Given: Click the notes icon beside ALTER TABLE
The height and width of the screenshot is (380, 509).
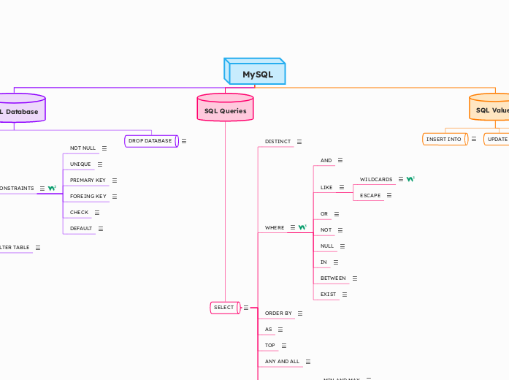Looking at the screenshot, I should pyautogui.click(x=38, y=248).
